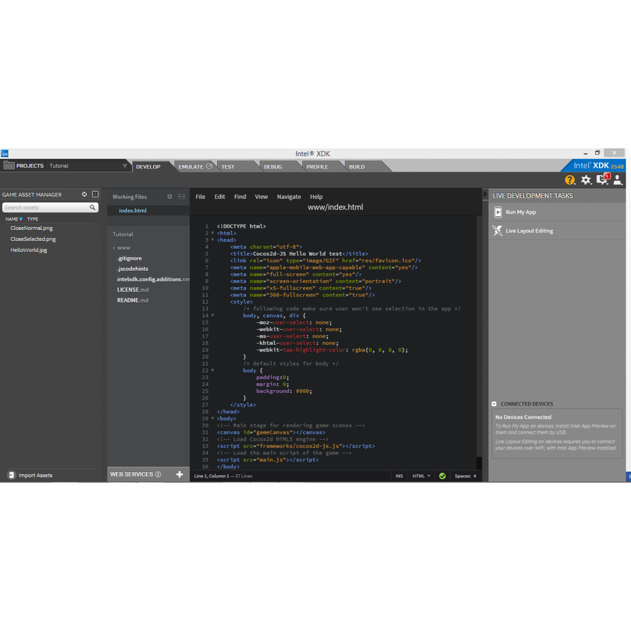Refresh the Game Asset Manager list
The height and width of the screenshot is (631, 631).
click(84, 194)
